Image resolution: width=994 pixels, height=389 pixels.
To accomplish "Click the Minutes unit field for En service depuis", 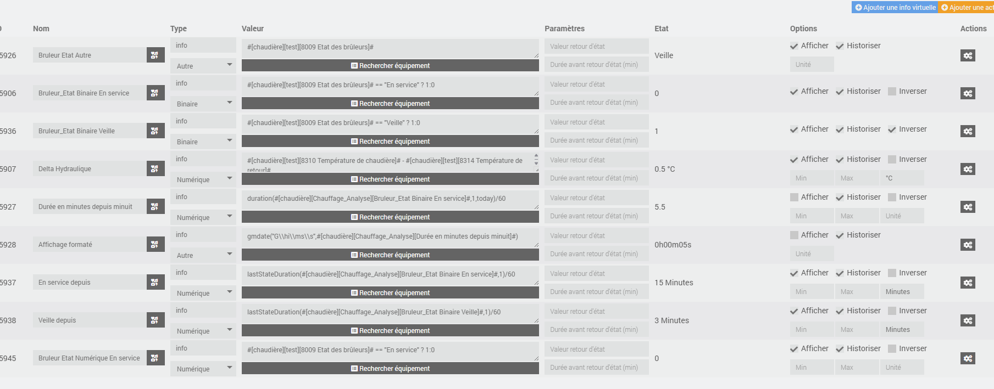I will pyautogui.click(x=902, y=292).
